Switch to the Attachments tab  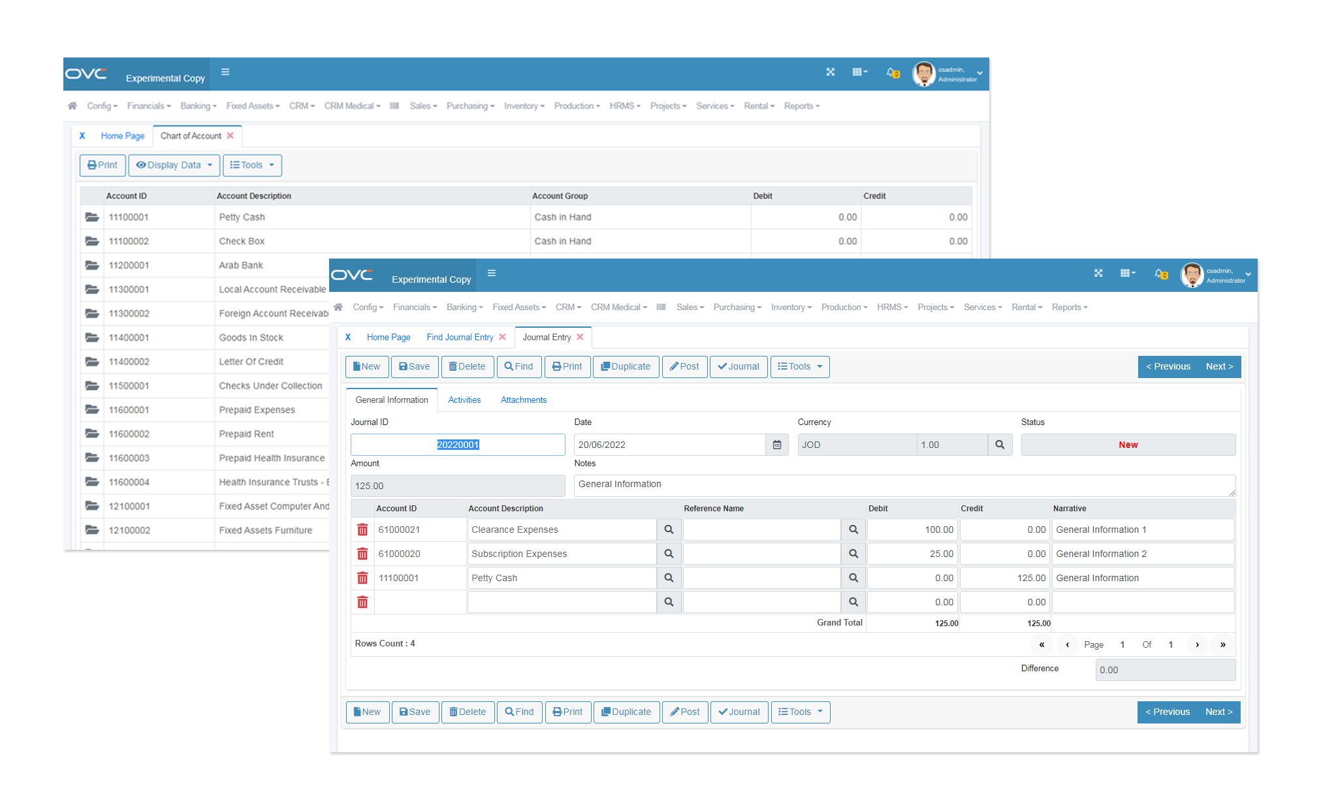point(523,400)
